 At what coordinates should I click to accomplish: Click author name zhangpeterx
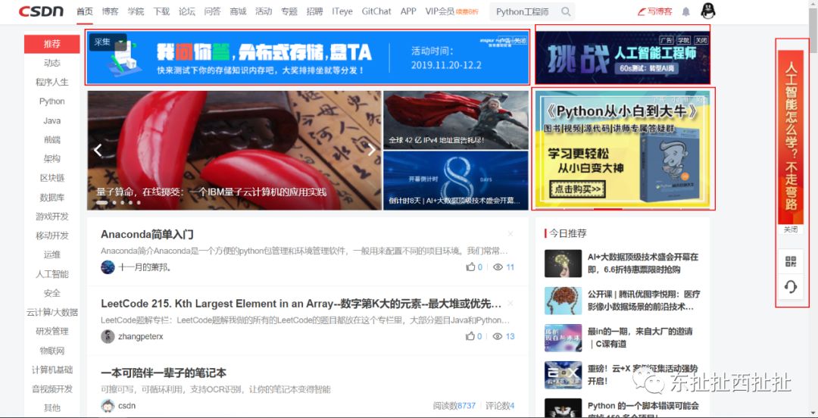point(141,336)
